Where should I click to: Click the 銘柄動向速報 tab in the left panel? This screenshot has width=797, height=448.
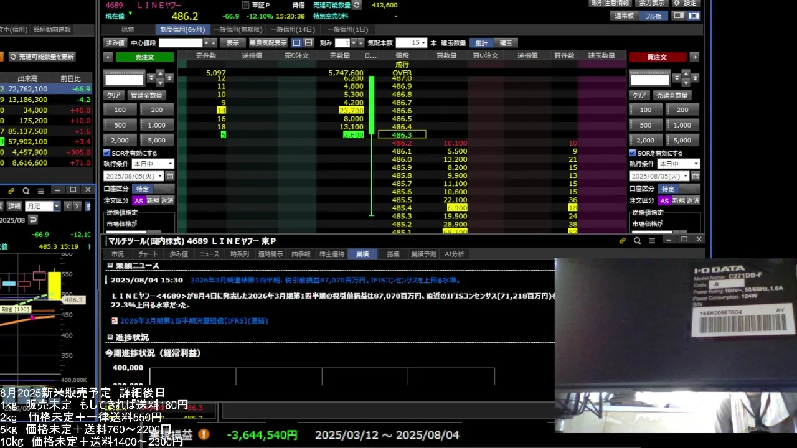pos(52,29)
